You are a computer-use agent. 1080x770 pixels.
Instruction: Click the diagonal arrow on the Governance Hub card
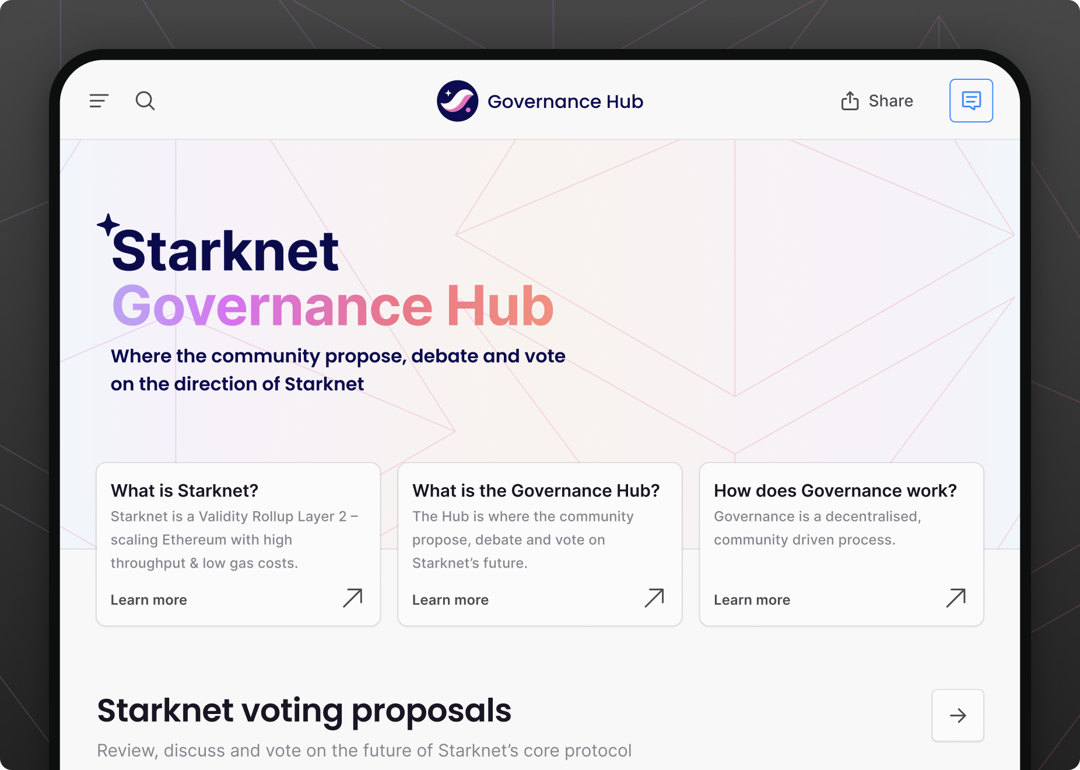(654, 598)
